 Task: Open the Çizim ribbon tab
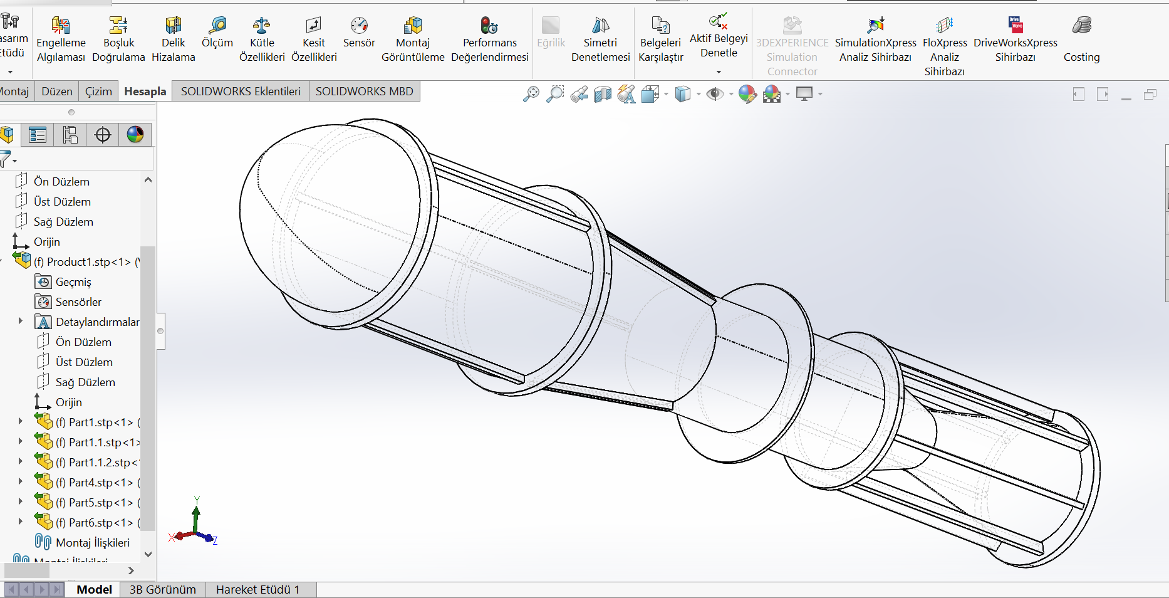[98, 92]
